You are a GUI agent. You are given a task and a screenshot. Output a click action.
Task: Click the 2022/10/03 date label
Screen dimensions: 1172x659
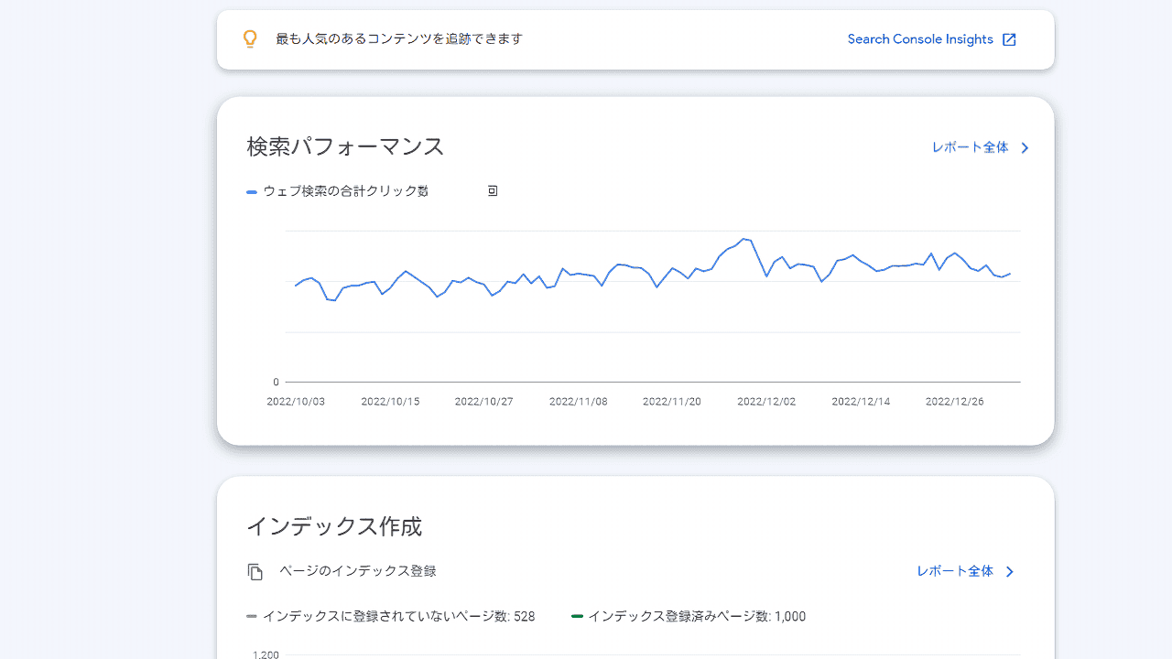click(x=296, y=402)
